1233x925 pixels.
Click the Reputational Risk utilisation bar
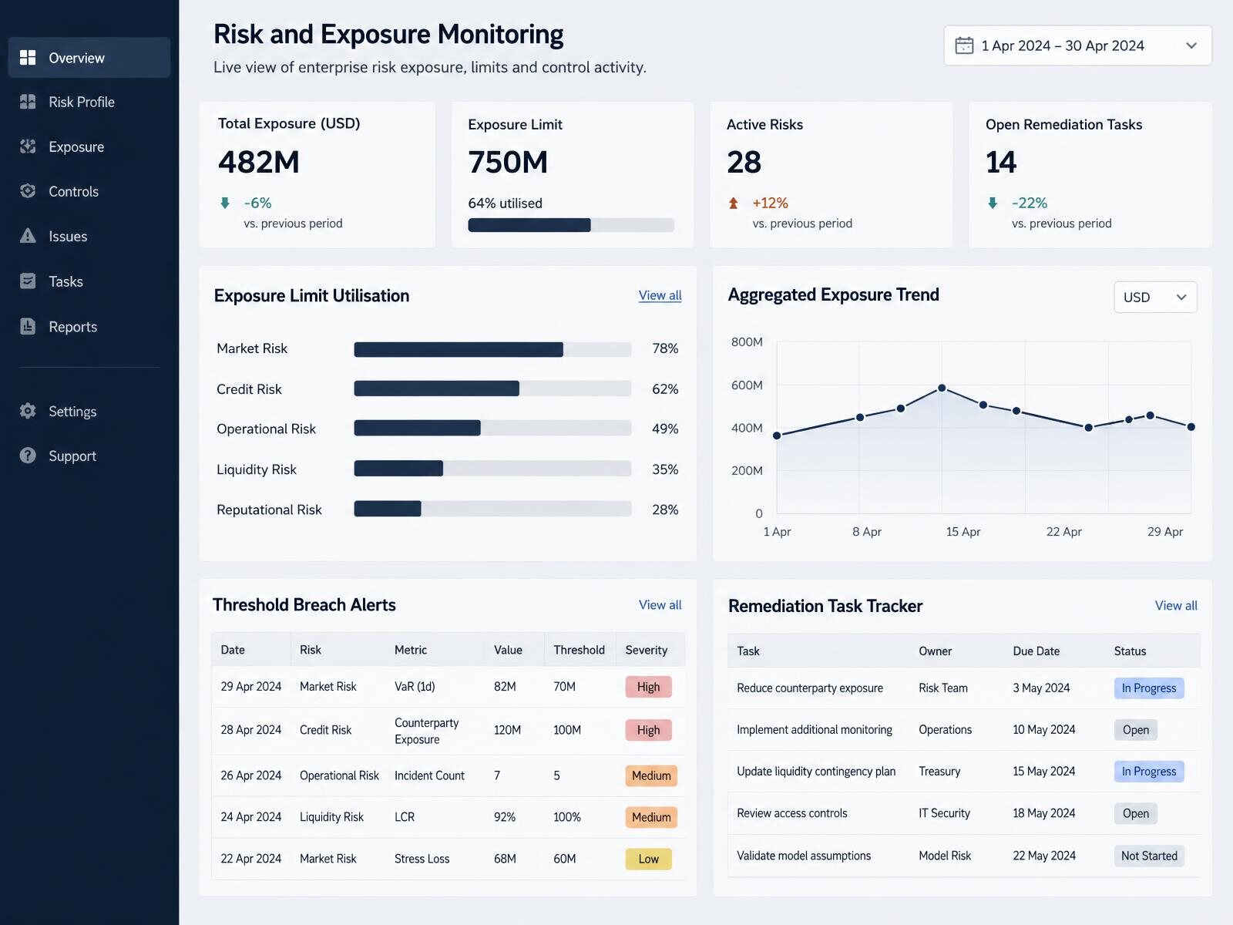492,509
